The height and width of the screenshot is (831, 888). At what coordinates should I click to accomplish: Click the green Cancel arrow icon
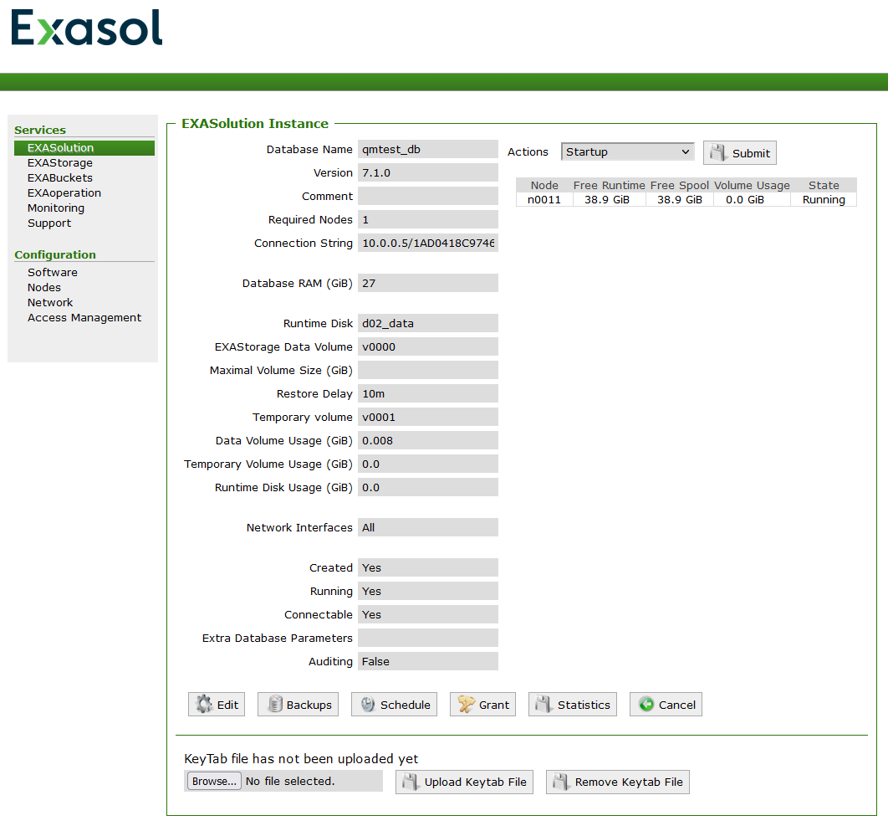click(645, 704)
